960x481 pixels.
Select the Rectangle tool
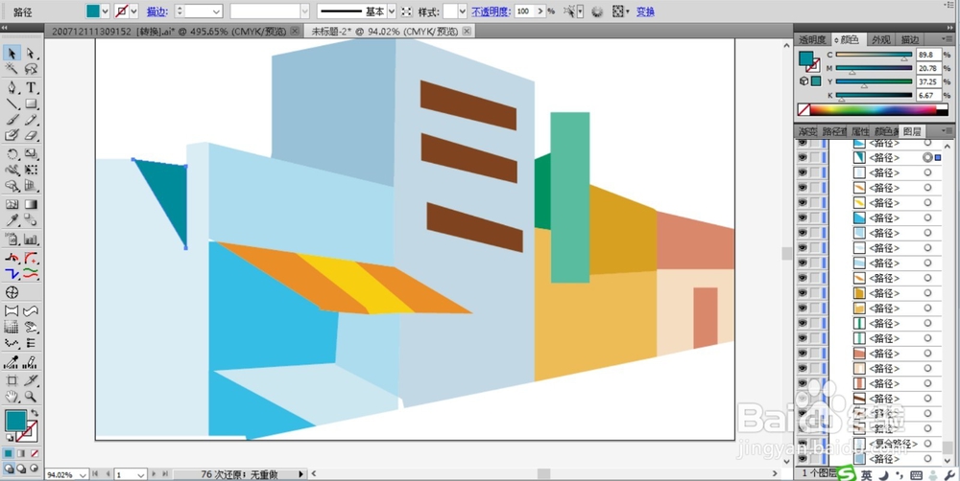point(31,103)
